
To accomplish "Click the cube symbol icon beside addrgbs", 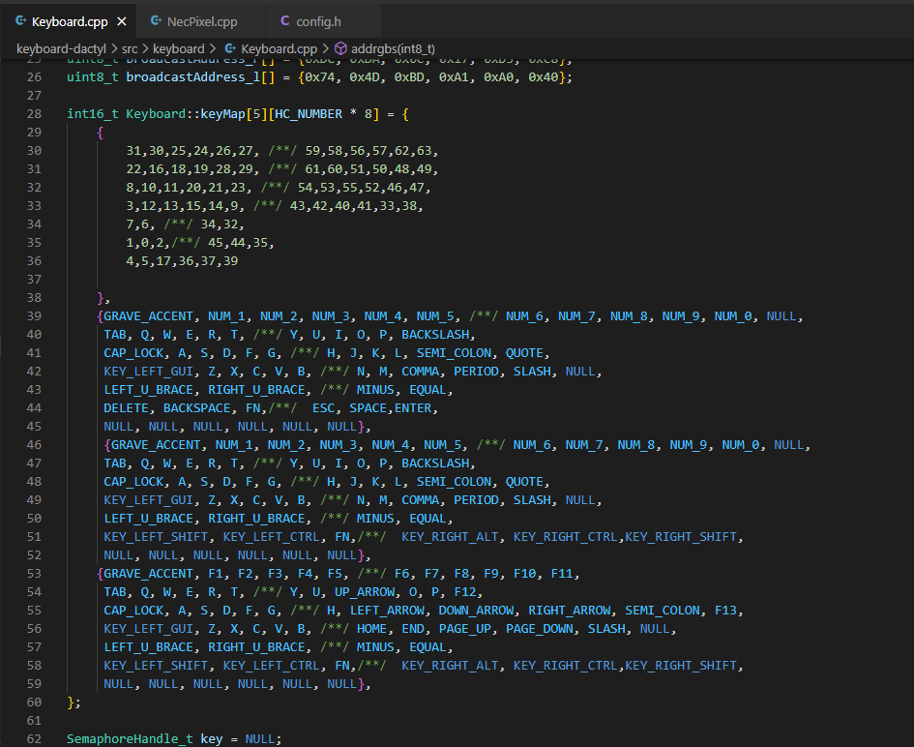I will 340,49.
